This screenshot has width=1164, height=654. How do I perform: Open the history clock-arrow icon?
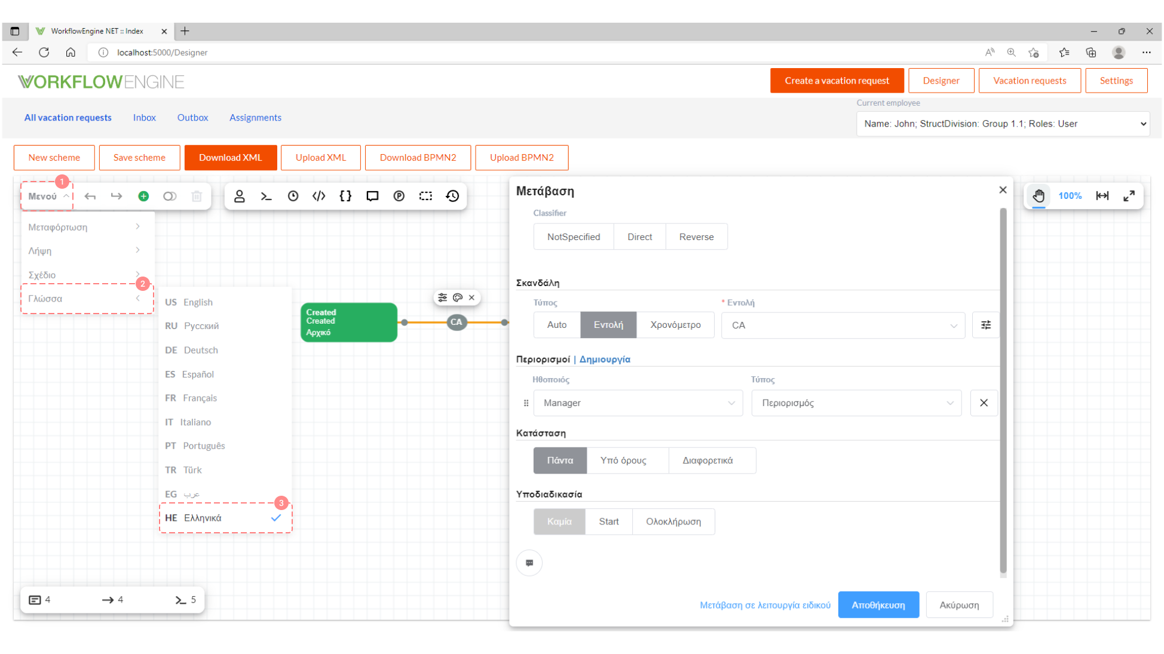tap(452, 196)
